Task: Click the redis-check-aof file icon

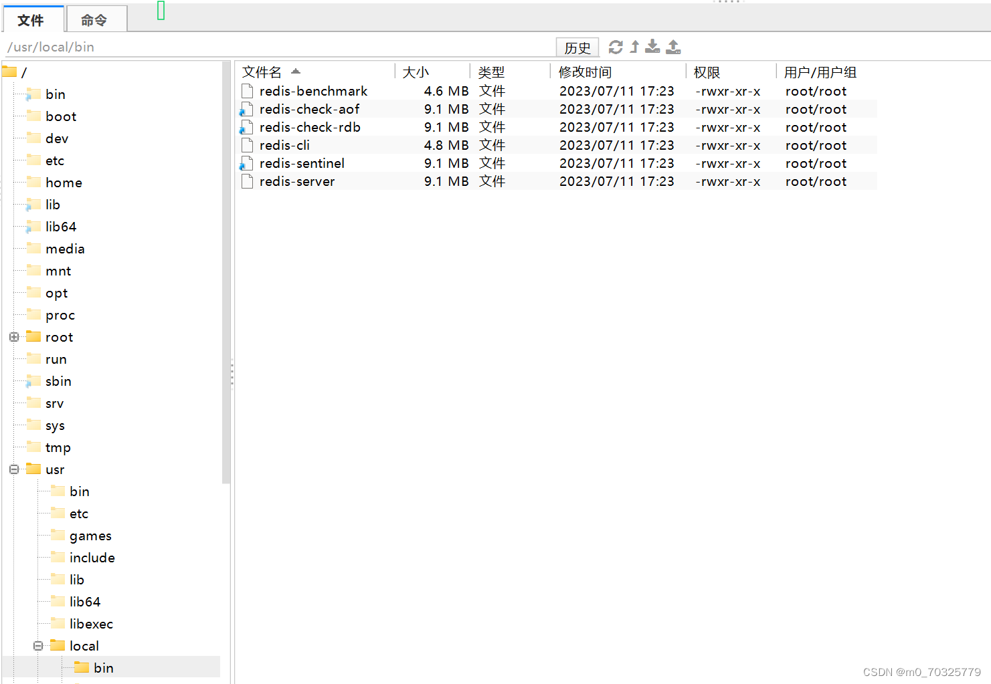Action: coord(246,109)
